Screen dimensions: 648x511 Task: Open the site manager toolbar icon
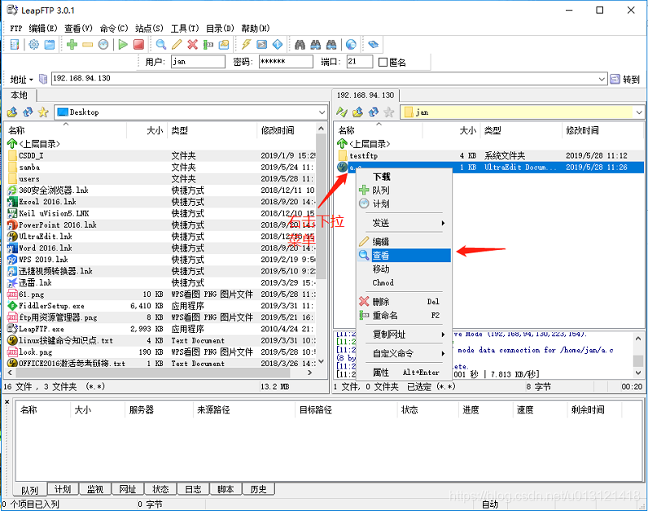click(x=15, y=44)
